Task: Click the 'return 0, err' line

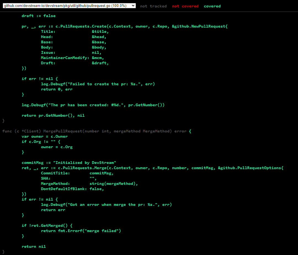Action: 57,89
